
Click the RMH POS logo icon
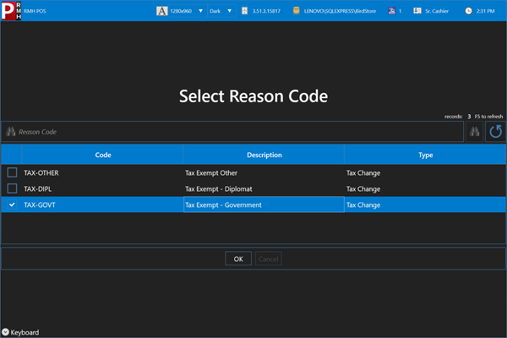[11, 11]
